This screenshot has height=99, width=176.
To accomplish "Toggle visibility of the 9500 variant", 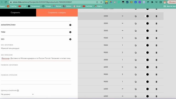I will point(147,38).
